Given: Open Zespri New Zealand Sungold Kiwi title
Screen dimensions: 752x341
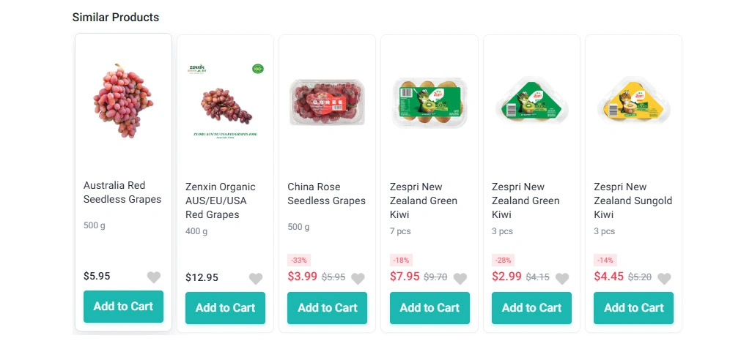Looking at the screenshot, I should click(x=633, y=201).
